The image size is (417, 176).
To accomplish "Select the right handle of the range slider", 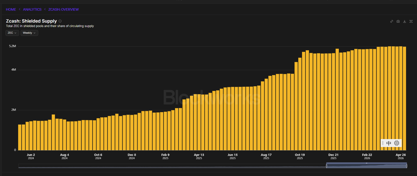I will coord(407,166).
